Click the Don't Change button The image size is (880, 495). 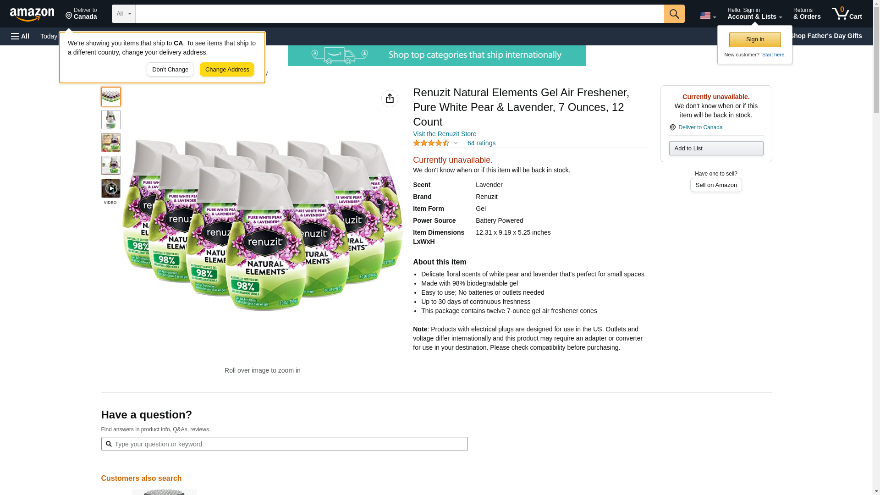click(170, 70)
